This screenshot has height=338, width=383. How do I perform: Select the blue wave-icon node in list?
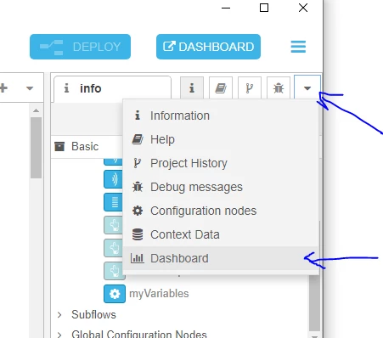[x=113, y=179]
